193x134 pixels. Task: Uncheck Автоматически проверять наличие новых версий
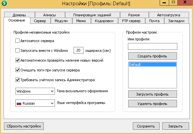[x=17, y=60]
